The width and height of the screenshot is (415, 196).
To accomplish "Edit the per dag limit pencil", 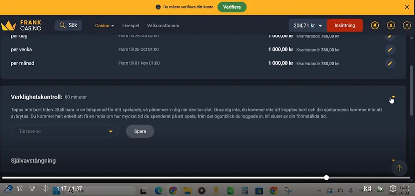I will point(390,36).
